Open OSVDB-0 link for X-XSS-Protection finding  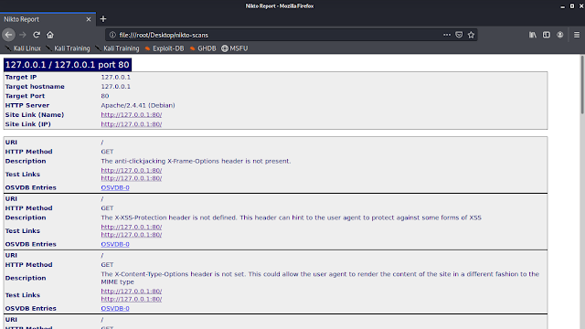115,244
